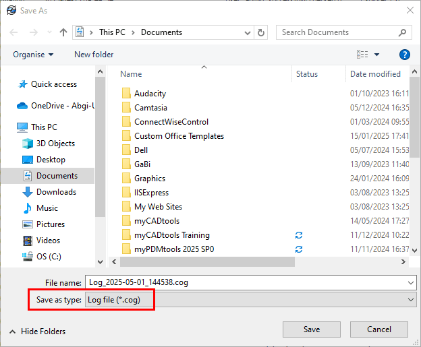Expand the address bar history dropdown

248,33
